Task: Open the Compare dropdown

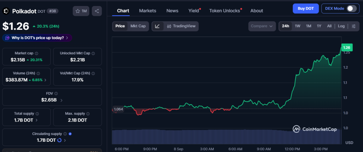Action: click(262, 26)
